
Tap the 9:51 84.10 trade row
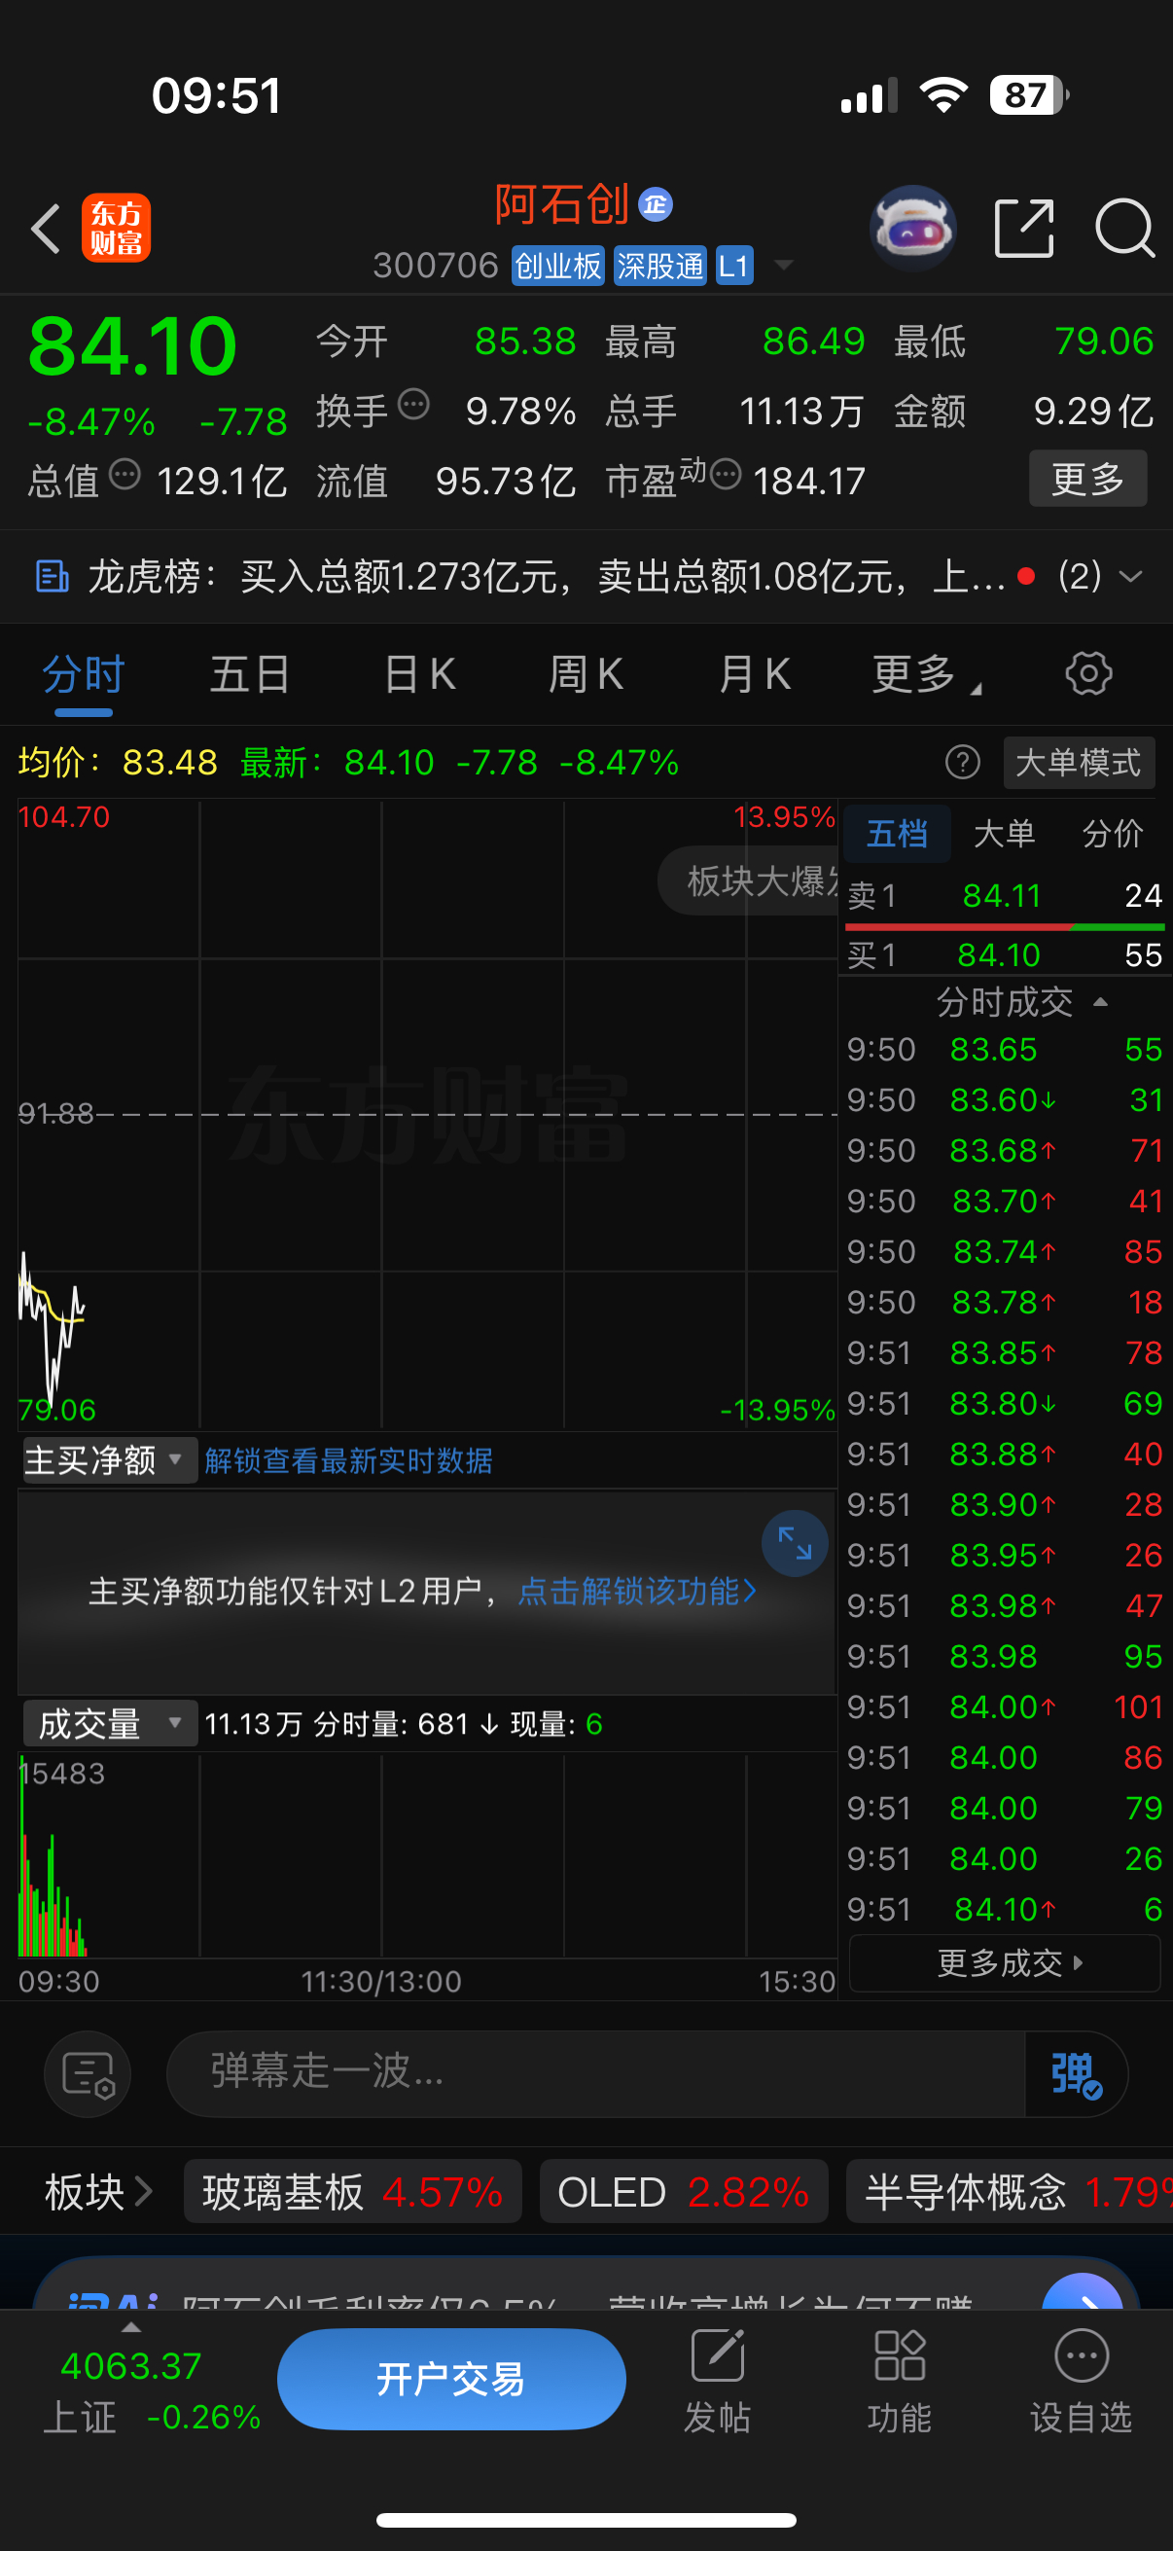(1005, 1908)
